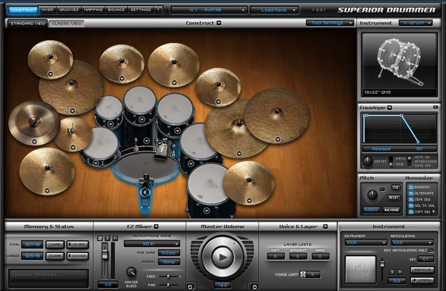Click the right round icon below Master Volume
The height and width of the screenshot is (291, 446).
[255, 287]
